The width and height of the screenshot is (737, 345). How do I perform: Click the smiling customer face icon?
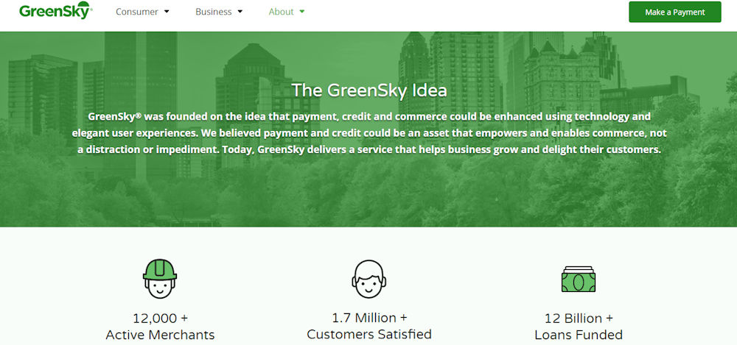369,279
